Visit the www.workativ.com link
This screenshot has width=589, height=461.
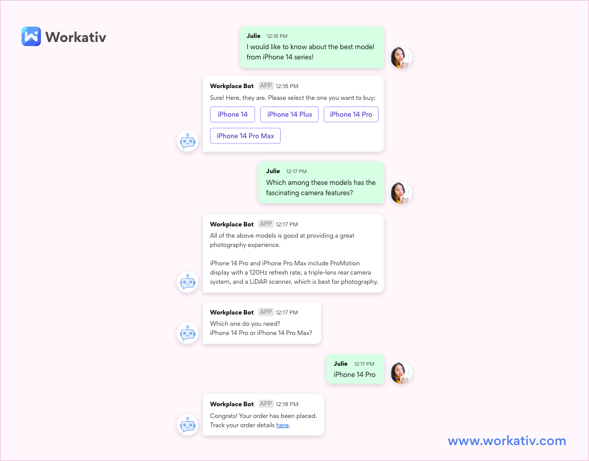507,441
